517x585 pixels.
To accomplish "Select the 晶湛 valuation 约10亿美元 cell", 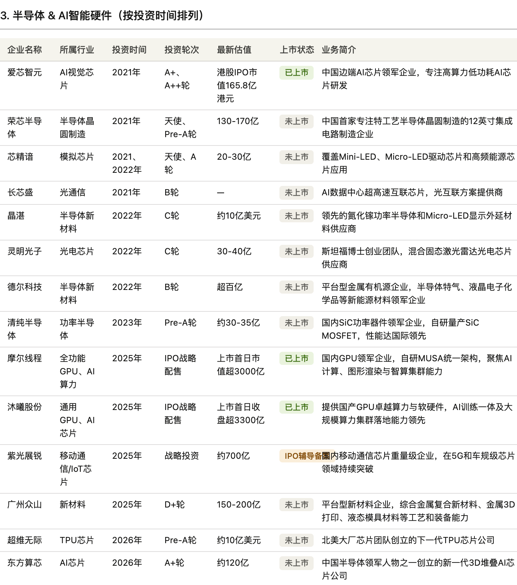I will click(x=238, y=216).
